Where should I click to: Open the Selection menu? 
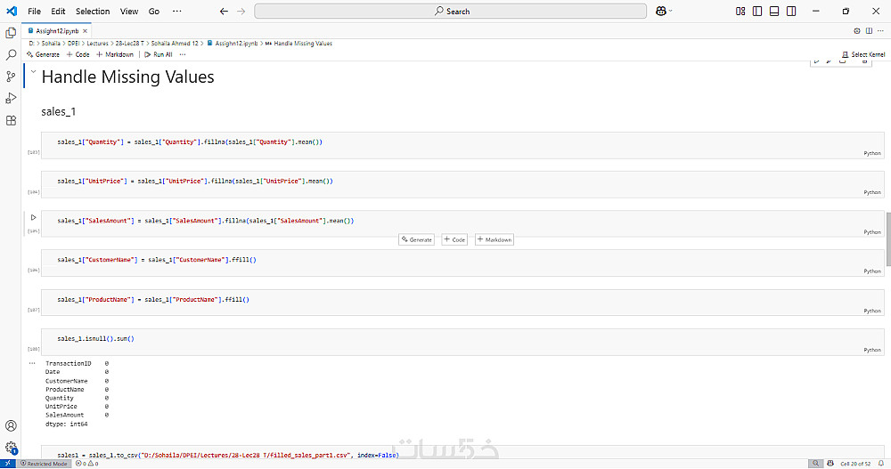(93, 11)
